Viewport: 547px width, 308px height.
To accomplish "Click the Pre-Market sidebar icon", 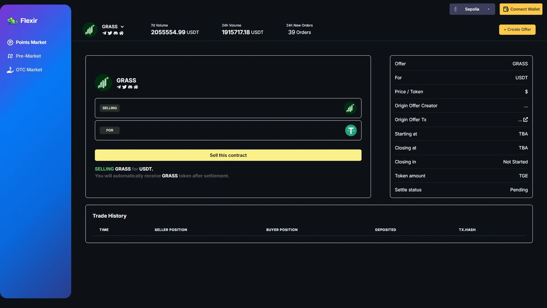I will (10, 56).
